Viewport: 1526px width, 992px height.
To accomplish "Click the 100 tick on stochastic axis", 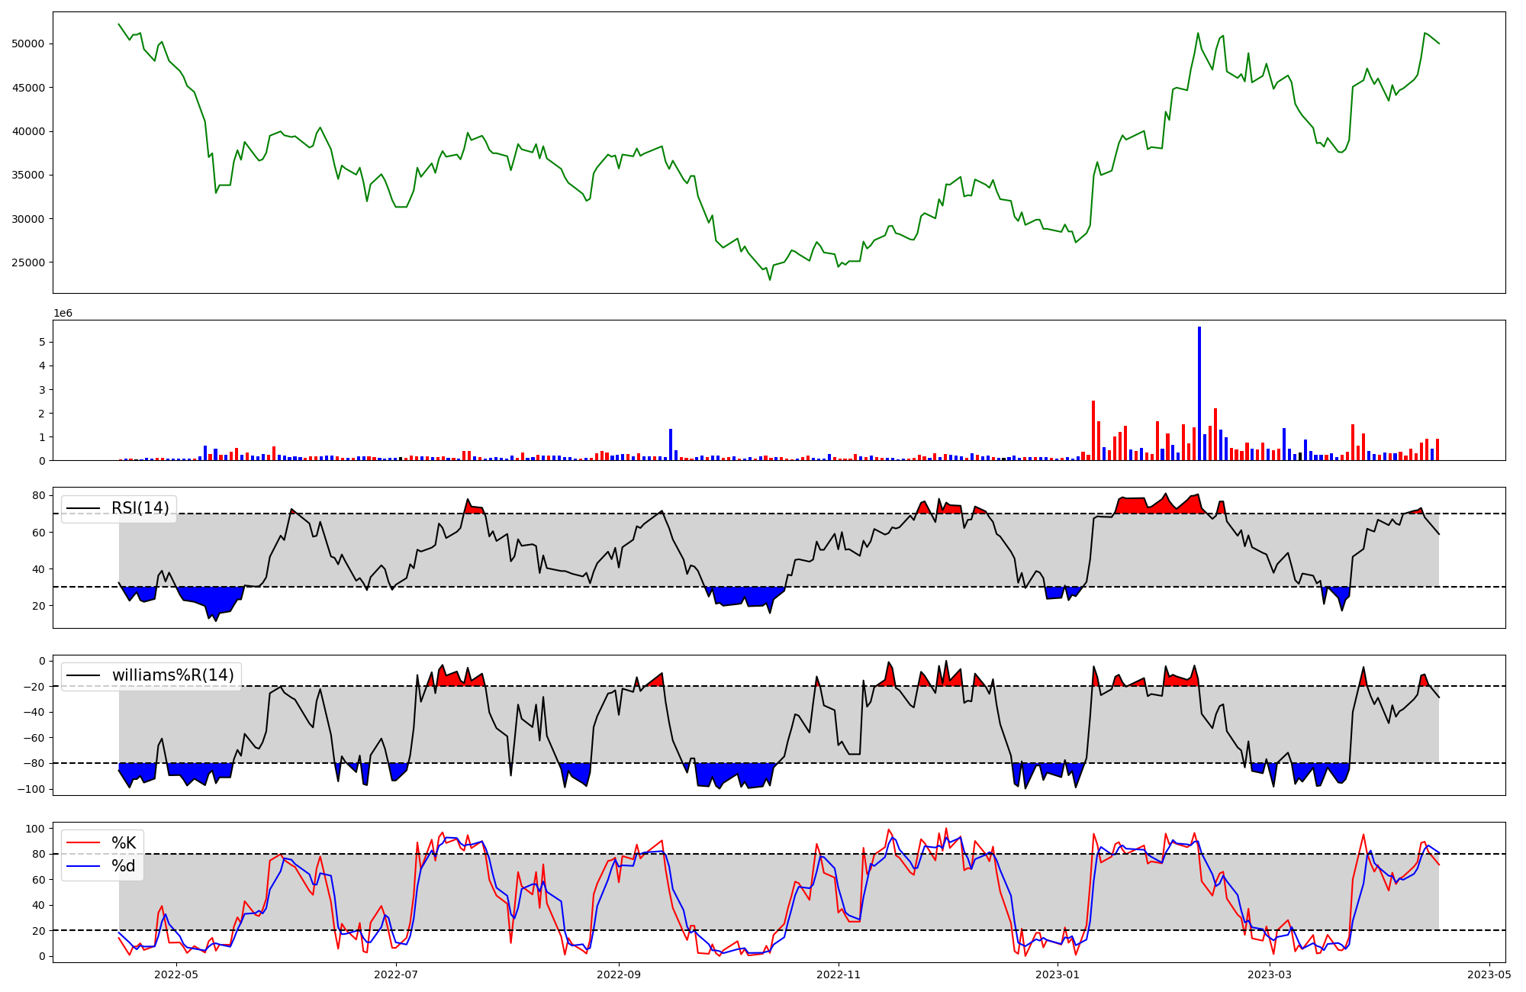I will (x=35, y=829).
